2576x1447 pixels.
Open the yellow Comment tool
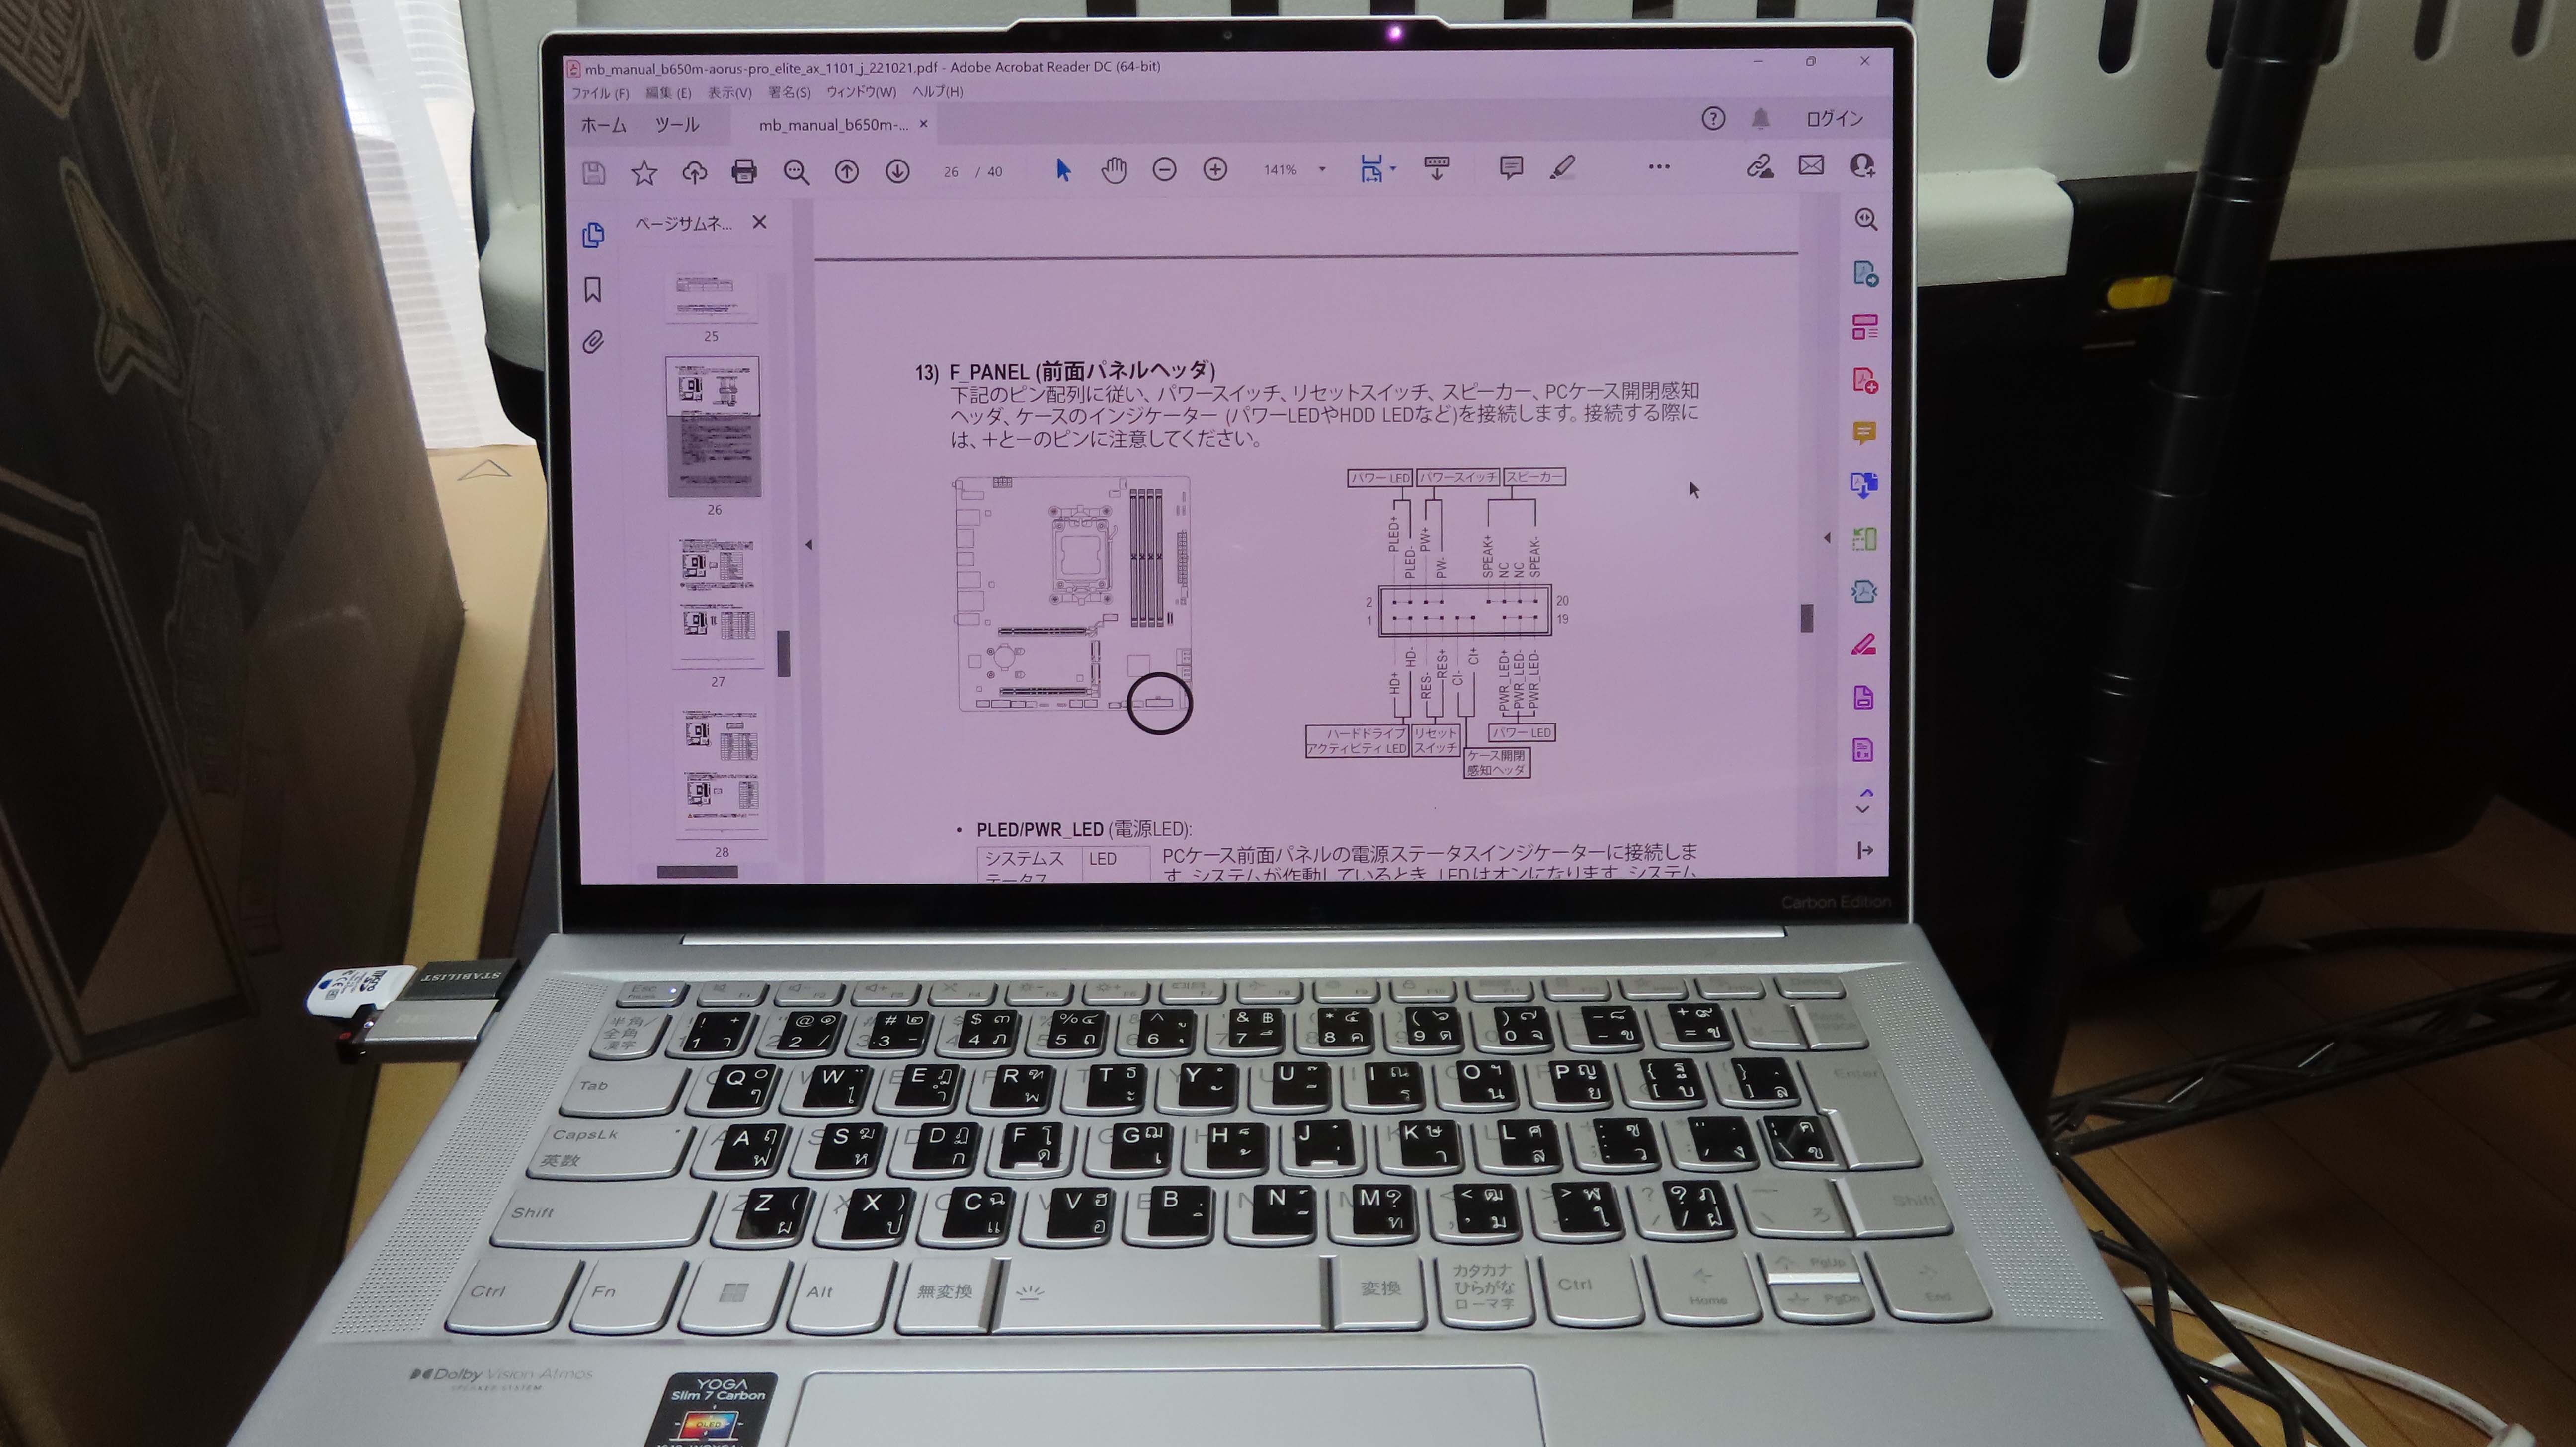coord(1863,433)
